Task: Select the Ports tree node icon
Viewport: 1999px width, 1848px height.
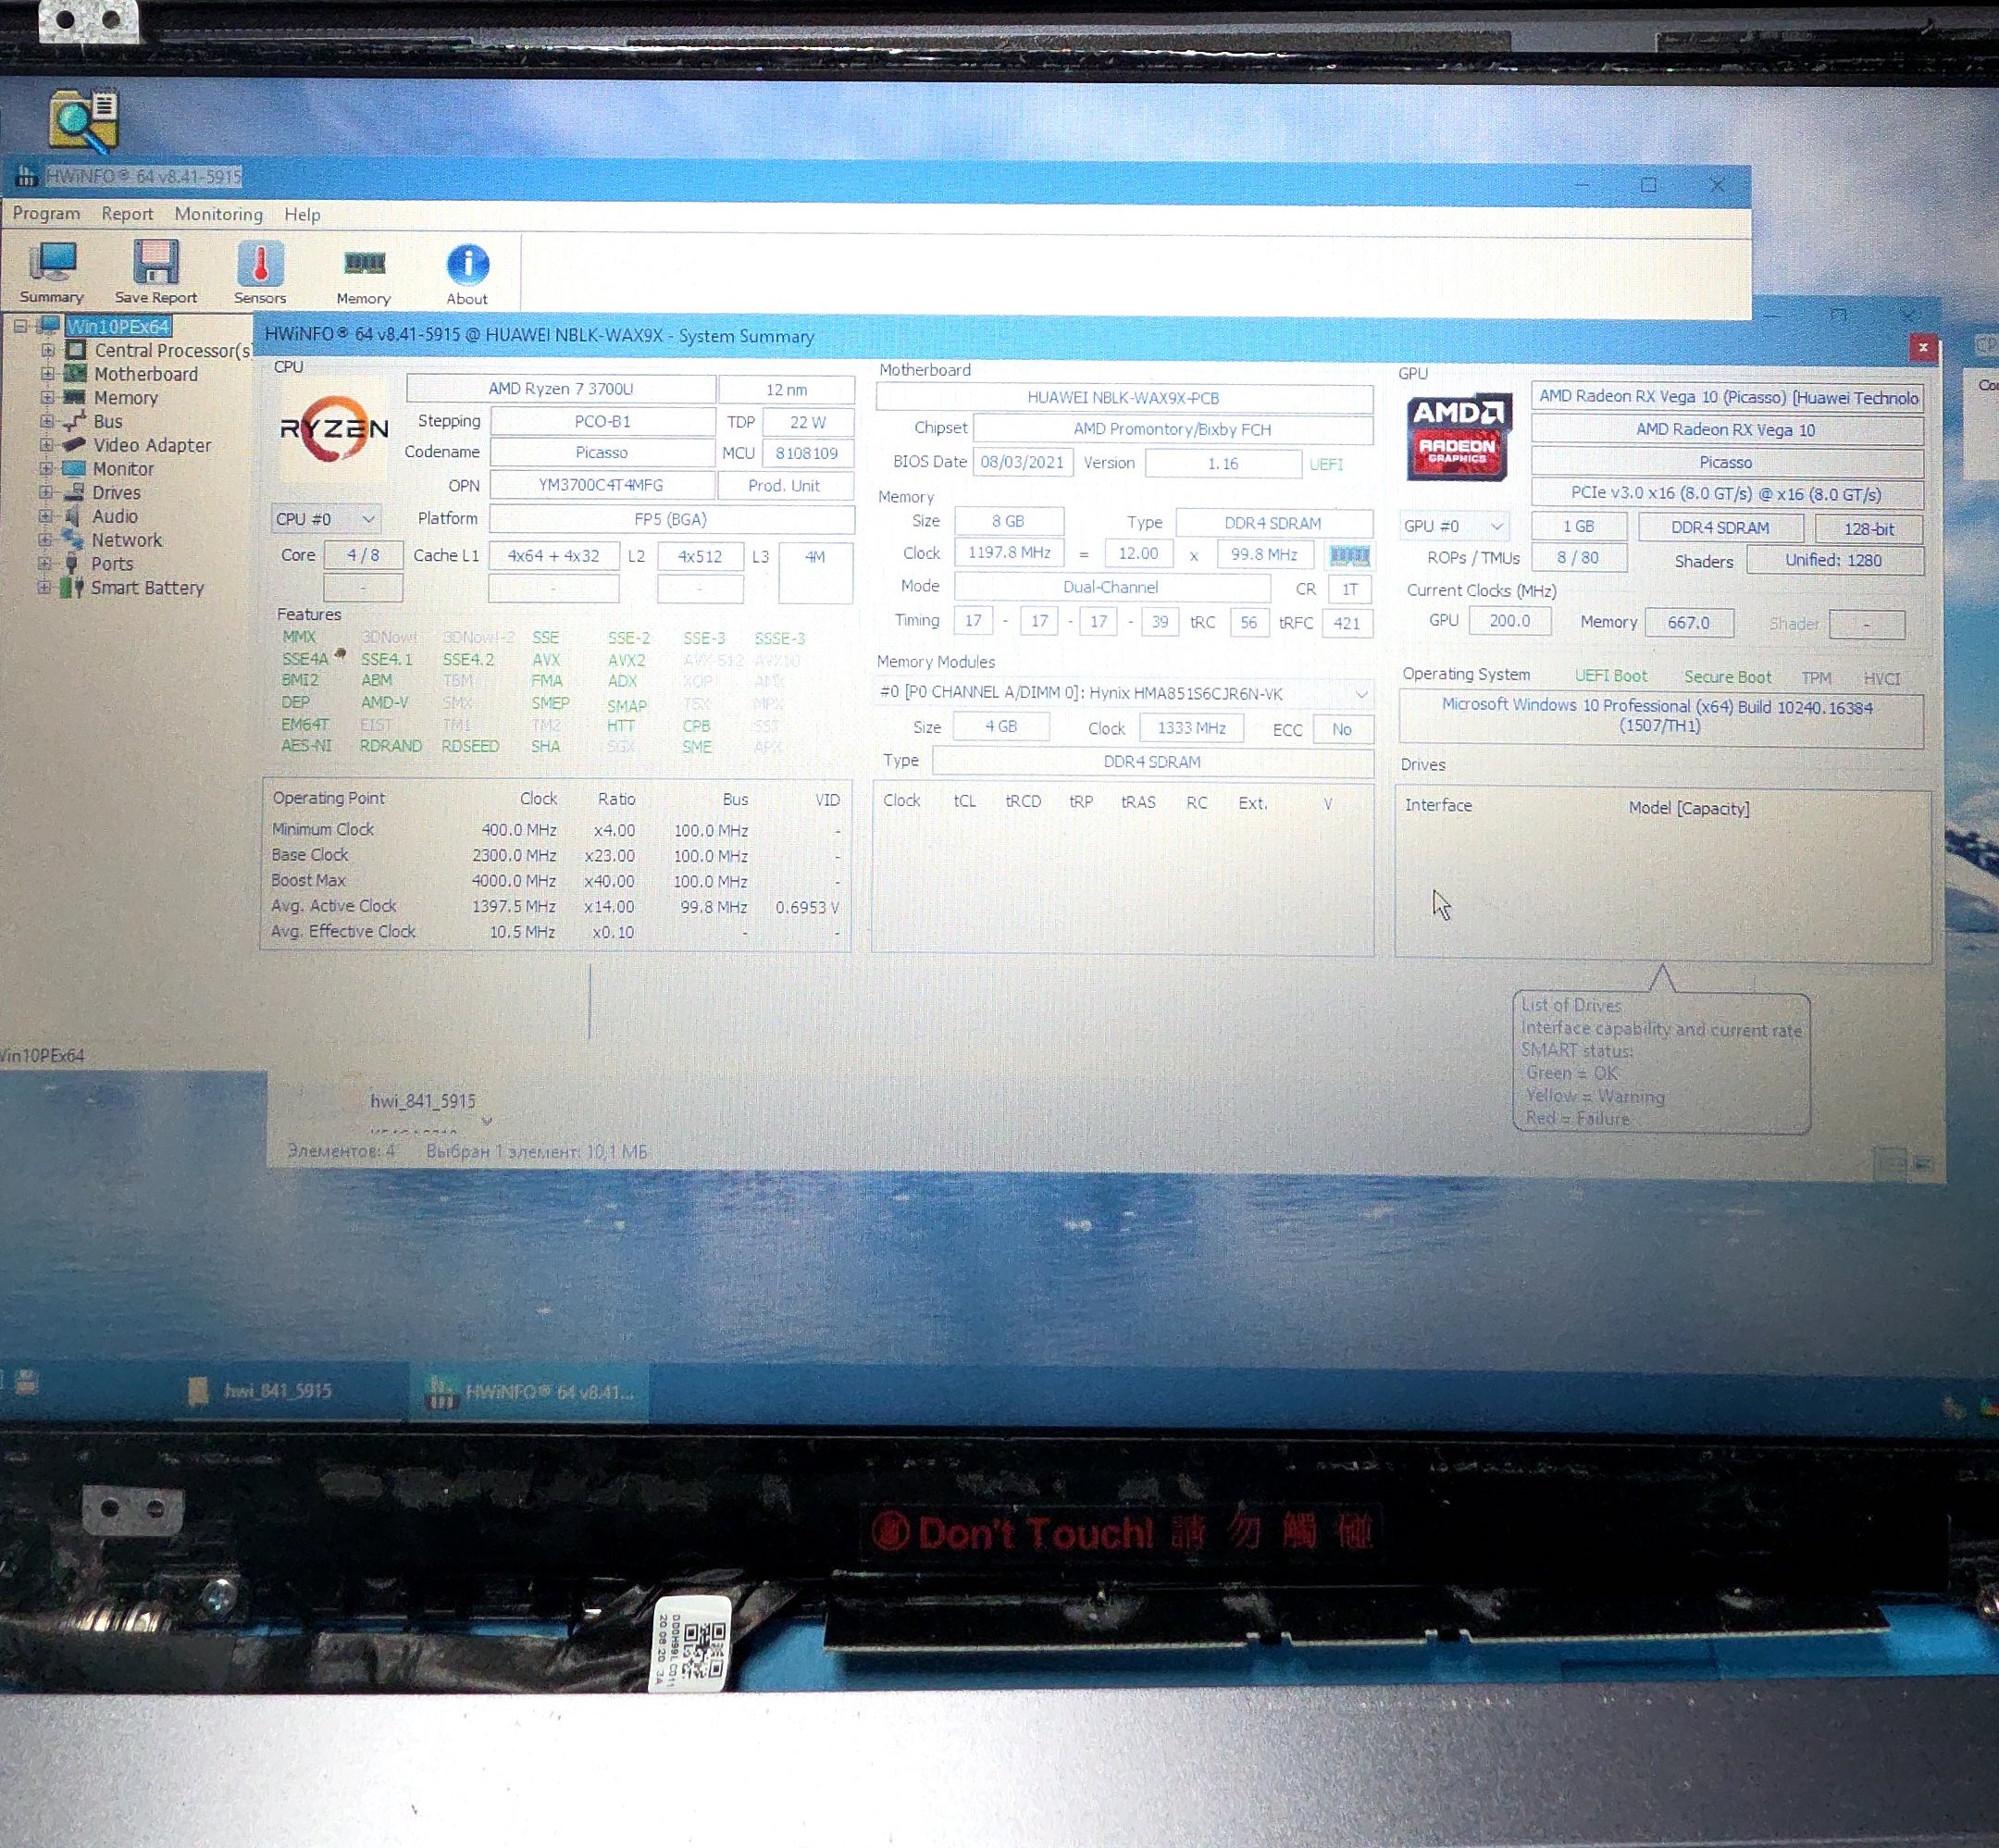Action: click(x=72, y=563)
